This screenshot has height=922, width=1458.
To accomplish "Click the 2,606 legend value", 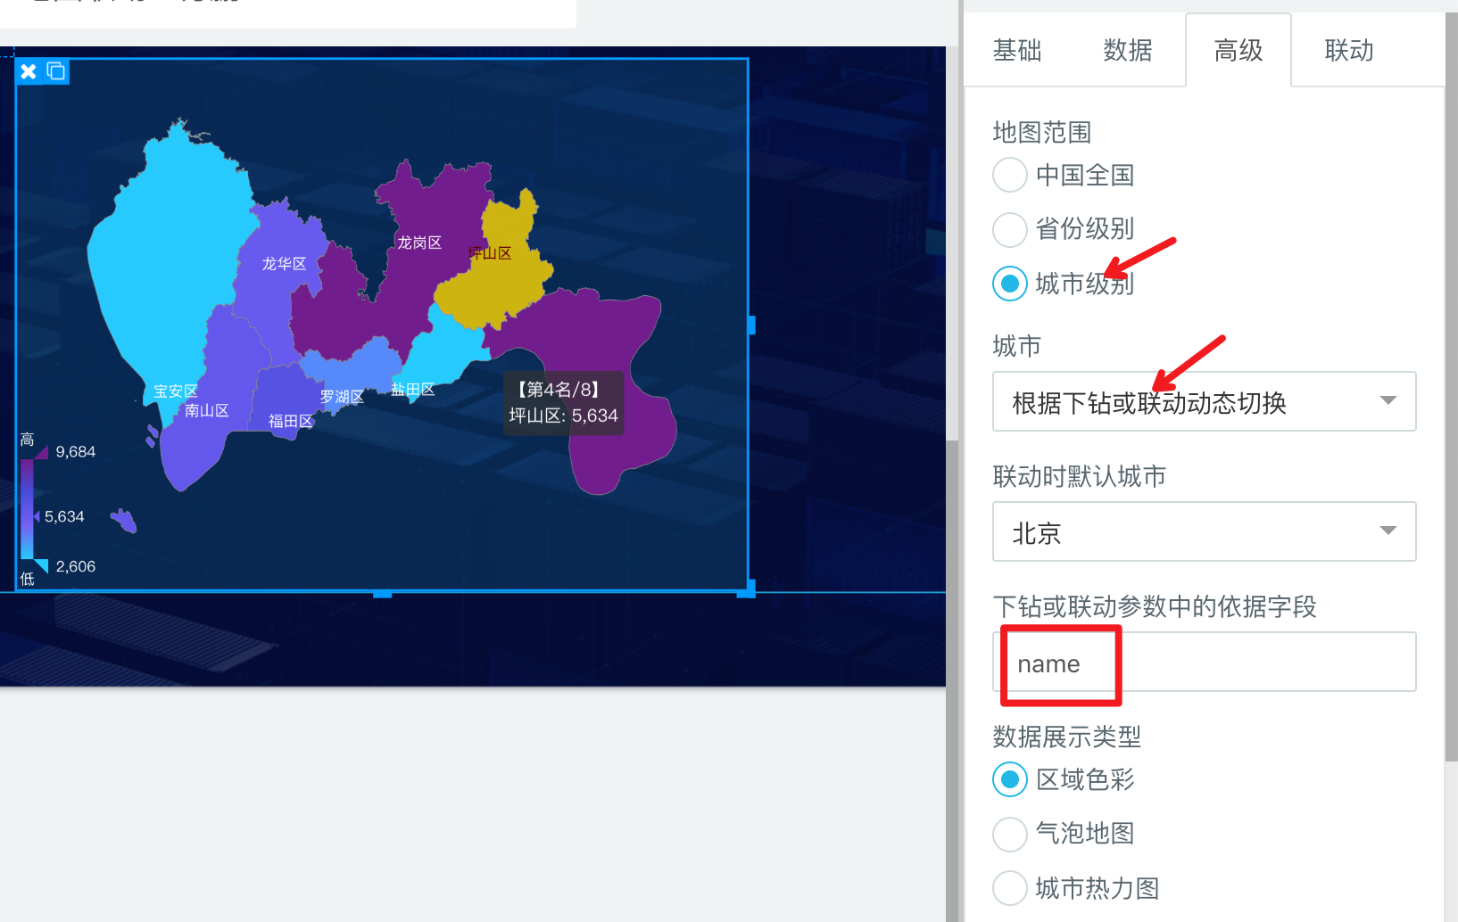I will click(x=76, y=567).
